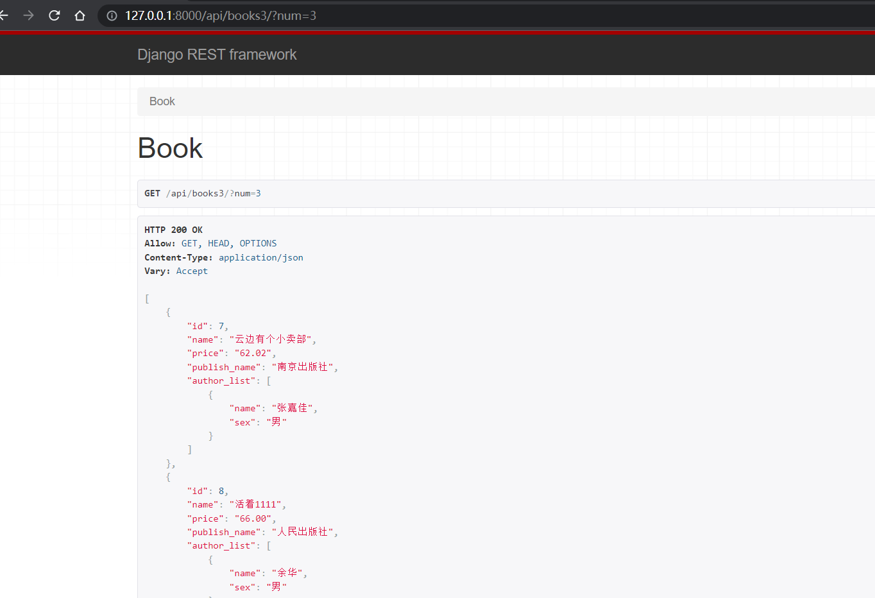Select the Content-Type application/json value
875x598 pixels.
point(261,257)
